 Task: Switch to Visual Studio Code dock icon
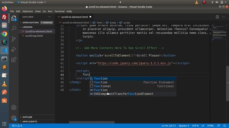[4, 50]
